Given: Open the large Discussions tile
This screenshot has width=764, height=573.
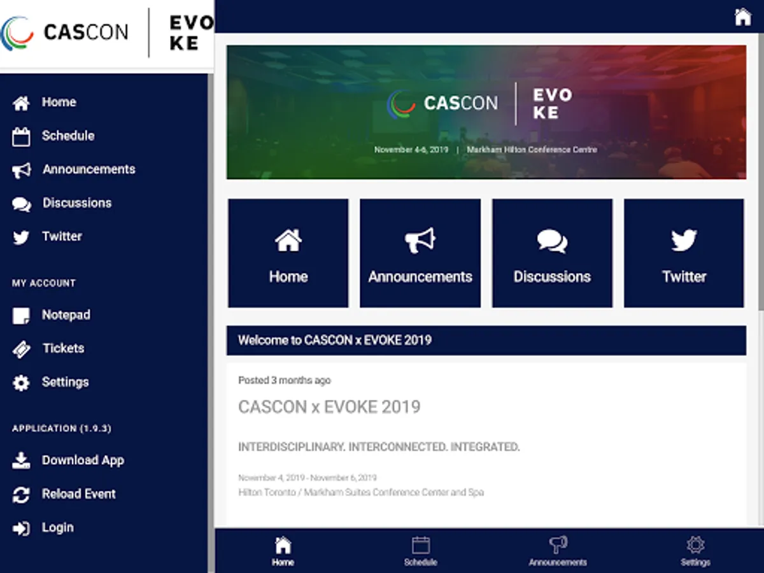Looking at the screenshot, I should [552, 253].
